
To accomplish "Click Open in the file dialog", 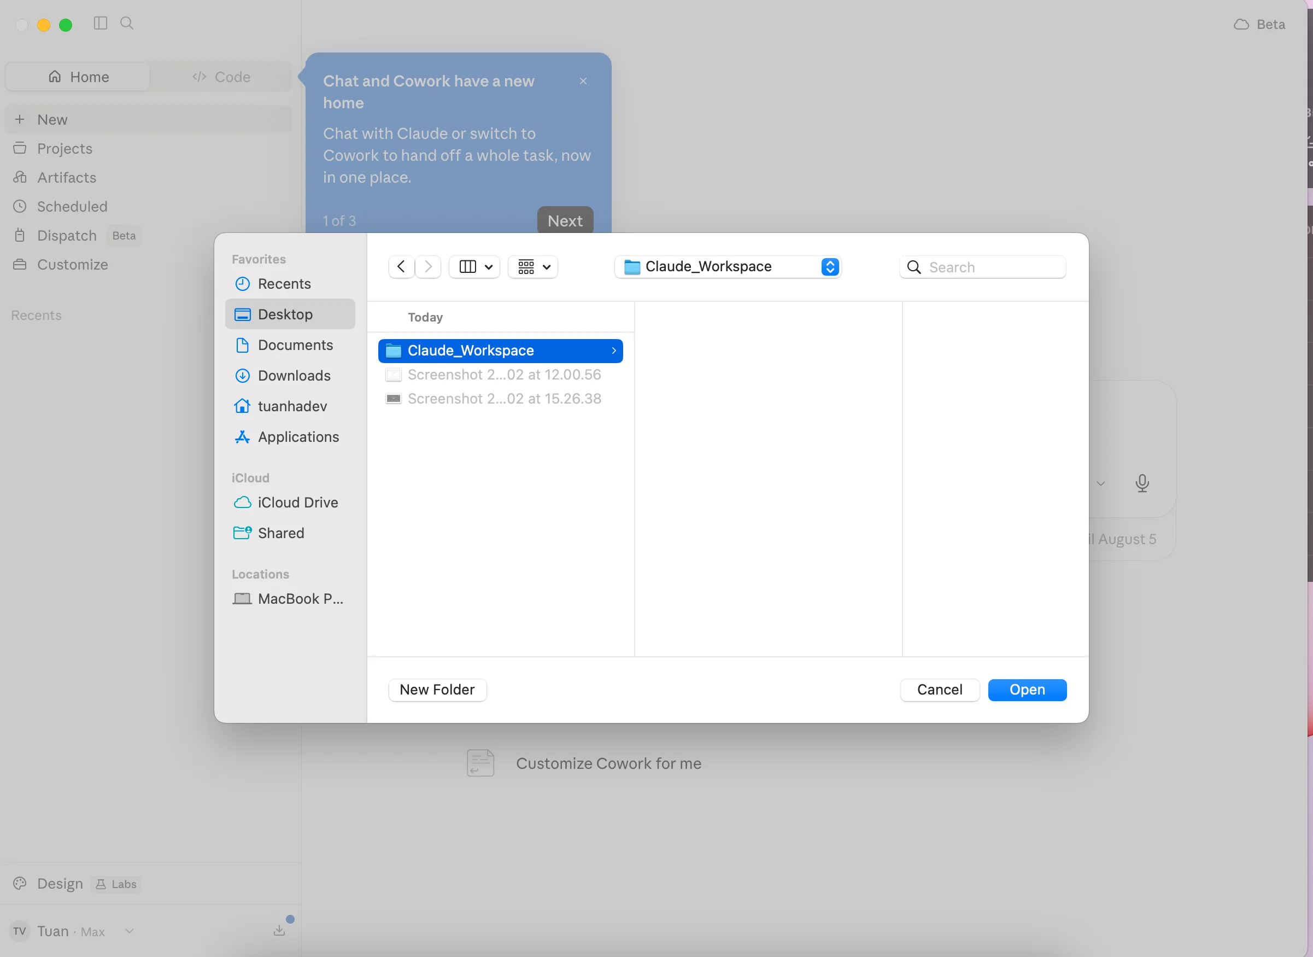I will coord(1027,690).
